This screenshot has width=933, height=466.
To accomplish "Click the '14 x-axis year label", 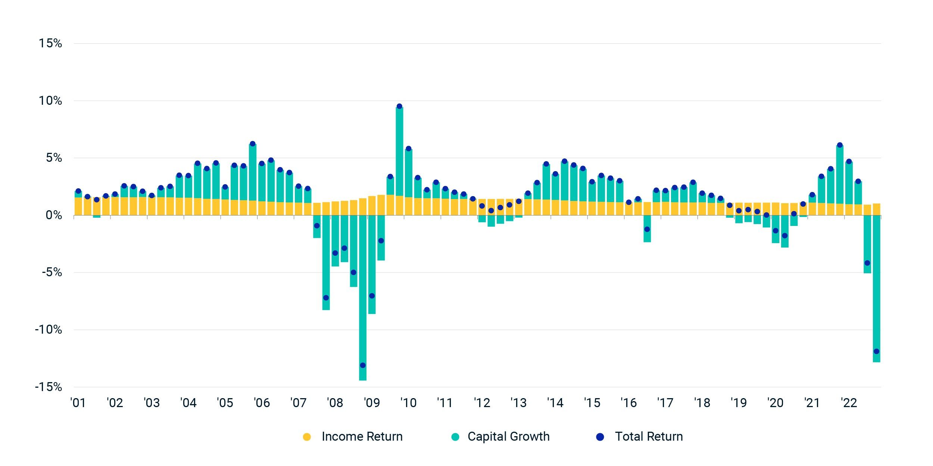I will pyautogui.click(x=555, y=403).
